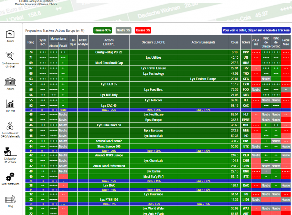This screenshot has width=292, height=215.
Task: Open Lyx Euro Stoxx 50 tracker
Action: point(109,125)
